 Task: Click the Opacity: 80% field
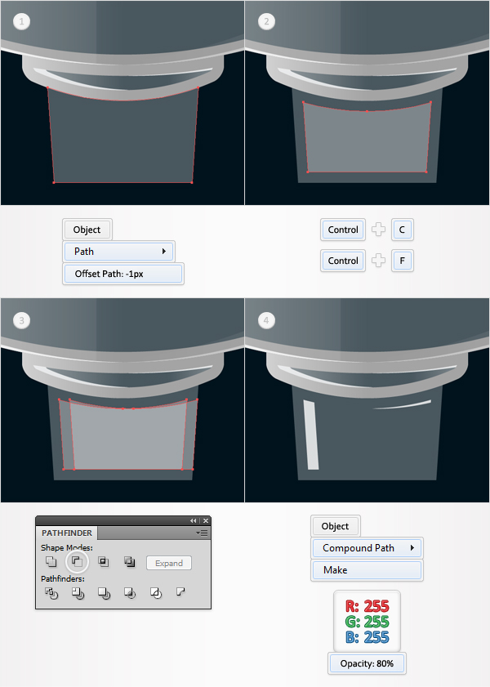367,663
